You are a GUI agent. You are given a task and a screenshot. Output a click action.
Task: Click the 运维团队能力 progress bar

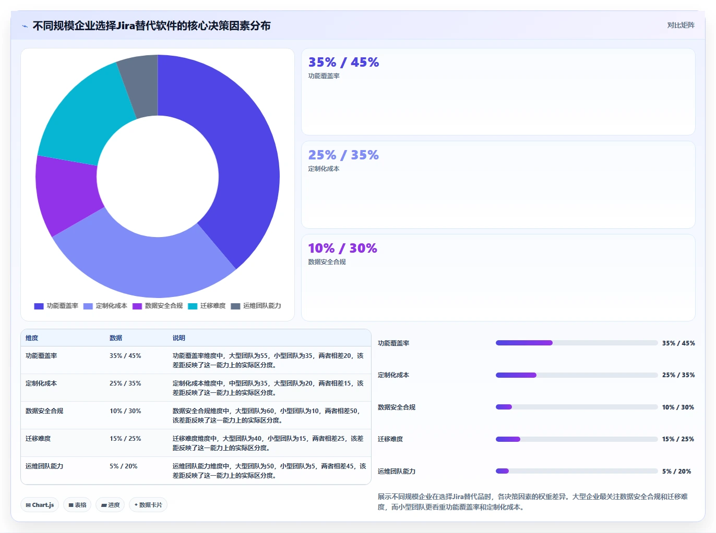coord(577,471)
